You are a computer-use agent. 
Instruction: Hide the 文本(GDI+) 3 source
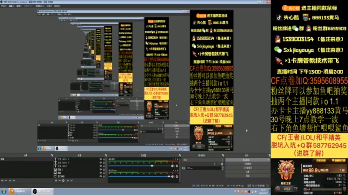point(100,159)
